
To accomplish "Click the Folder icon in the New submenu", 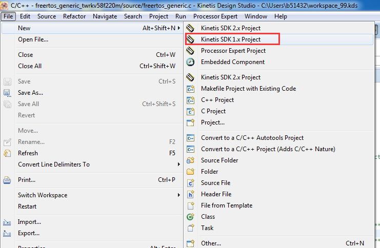I will pyautogui.click(x=190, y=172).
